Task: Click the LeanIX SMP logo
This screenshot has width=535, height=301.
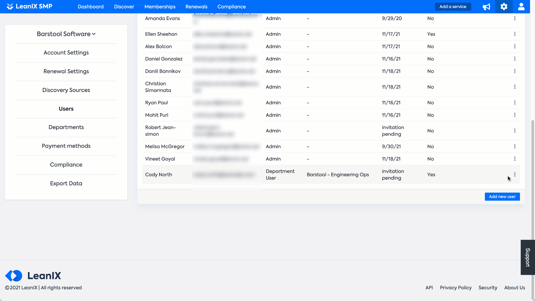Action: (x=30, y=6)
